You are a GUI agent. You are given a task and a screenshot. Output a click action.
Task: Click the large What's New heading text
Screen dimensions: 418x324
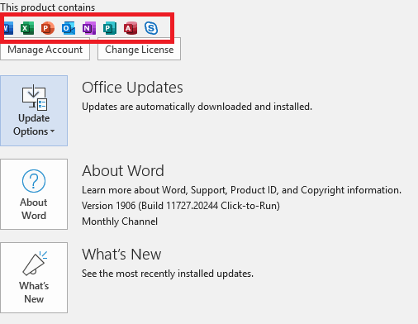coord(121,254)
